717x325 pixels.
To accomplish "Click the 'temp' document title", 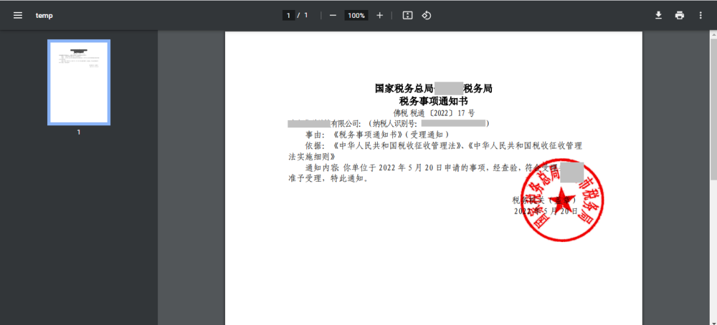I will 44,15.
